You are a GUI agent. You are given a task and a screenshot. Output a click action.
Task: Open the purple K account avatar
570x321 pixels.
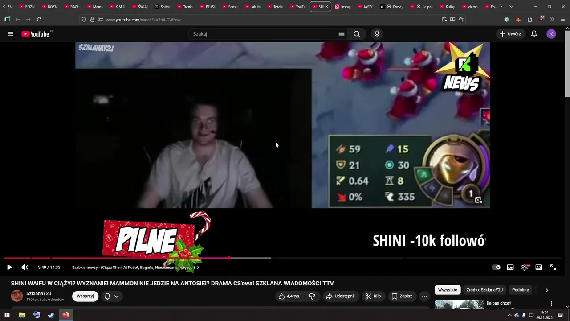pos(551,34)
